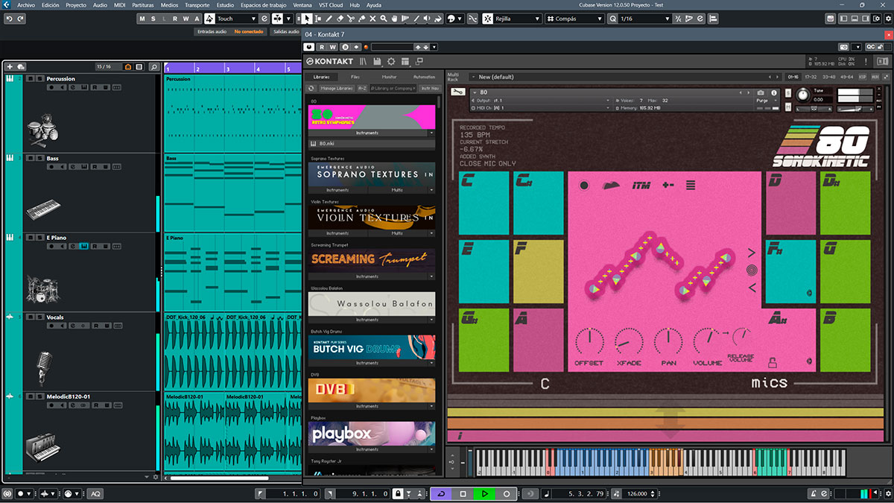
Task: Toggle the global Read (R) automation button
Action: [x=174, y=19]
